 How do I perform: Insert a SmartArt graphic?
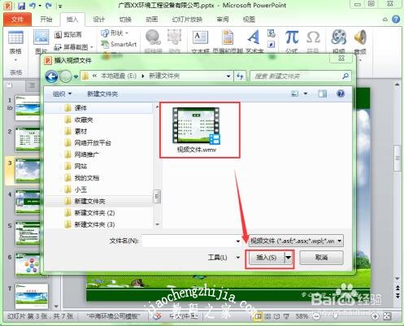click(119, 44)
